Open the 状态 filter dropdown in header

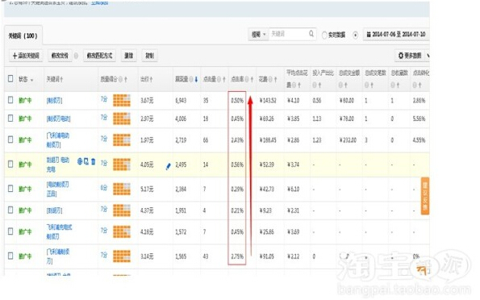31,80
